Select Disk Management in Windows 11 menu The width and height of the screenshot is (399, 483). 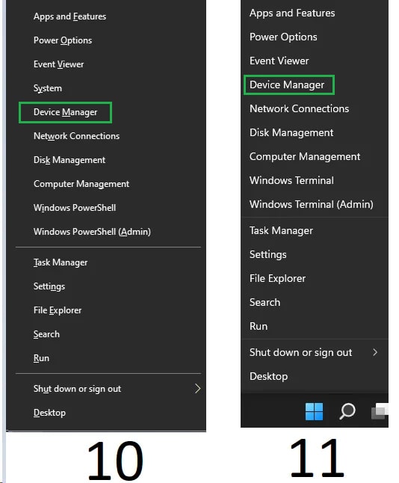tap(291, 133)
